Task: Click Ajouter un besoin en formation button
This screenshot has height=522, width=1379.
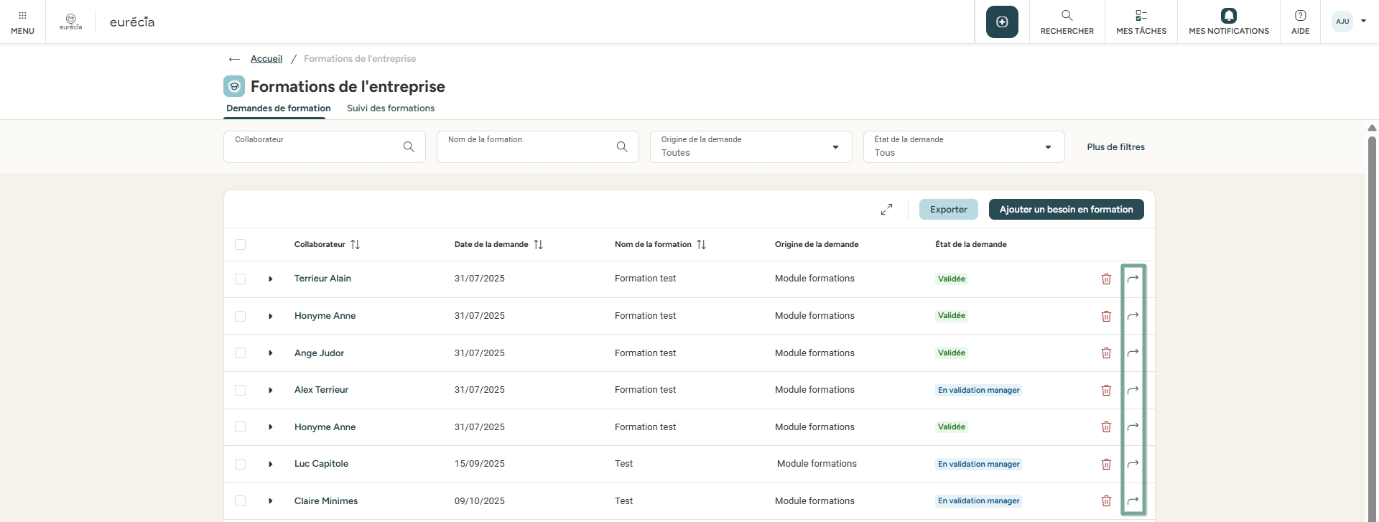Action: 1066,210
